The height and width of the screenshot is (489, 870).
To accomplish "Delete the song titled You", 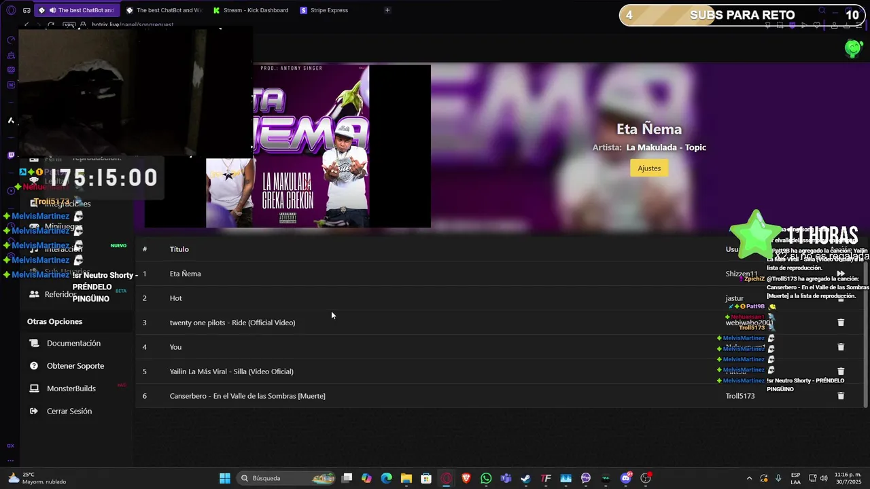I will tap(841, 347).
